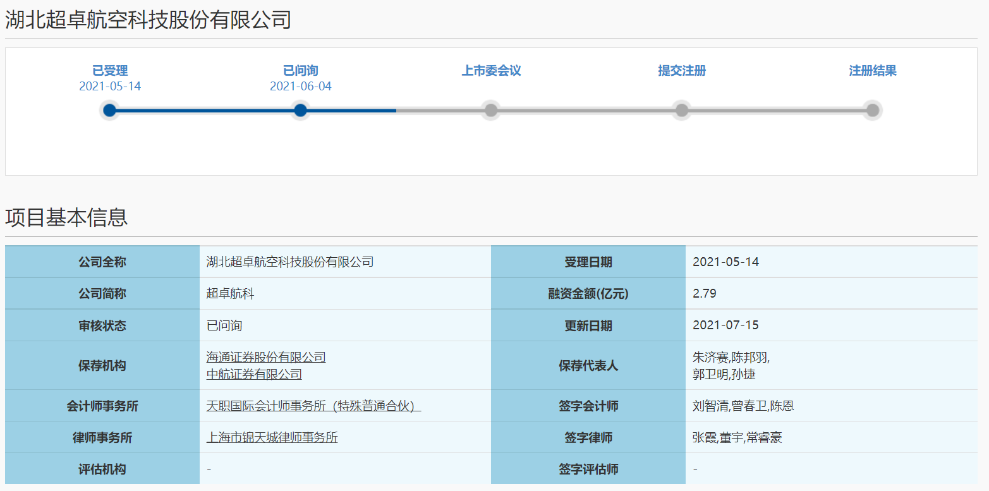Click the 注册结果 stage circle
The image size is (989, 491).
click(x=872, y=110)
